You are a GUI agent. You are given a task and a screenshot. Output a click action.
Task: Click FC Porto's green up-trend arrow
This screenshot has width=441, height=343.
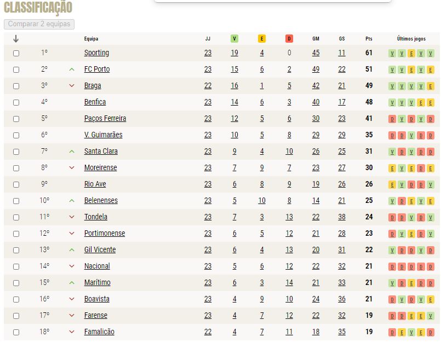pyautogui.click(x=72, y=69)
